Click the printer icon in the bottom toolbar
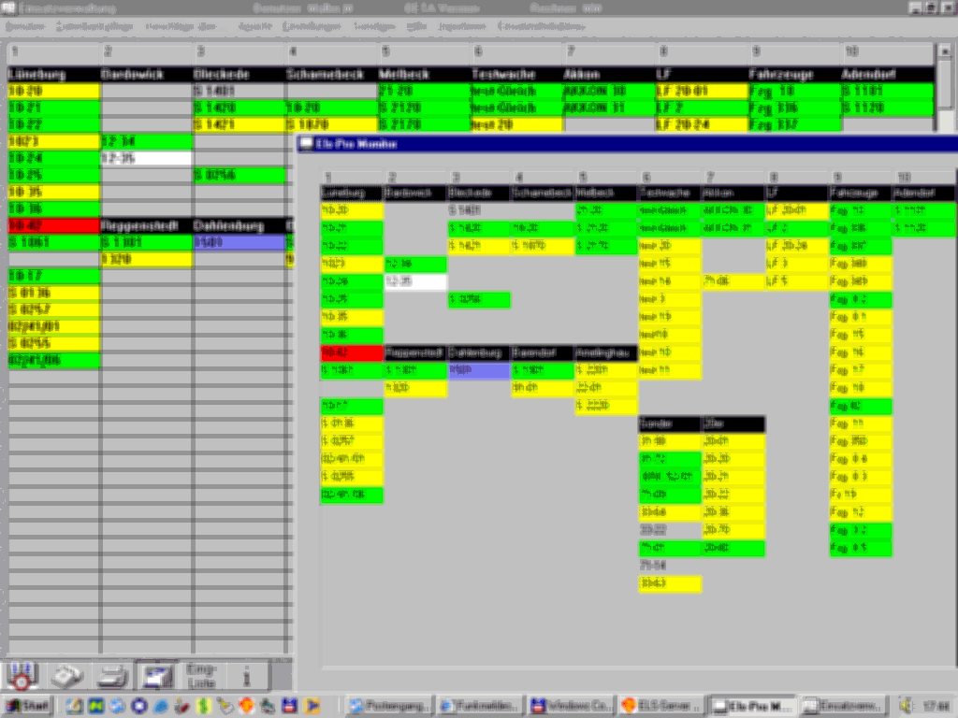The height and width of the screenshot is (718, 958). point(113,675)
